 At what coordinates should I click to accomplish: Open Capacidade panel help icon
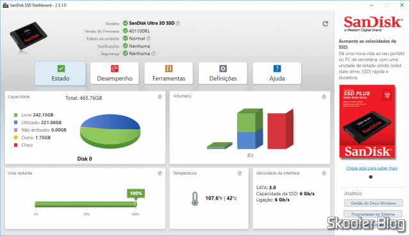pos(160,97)
